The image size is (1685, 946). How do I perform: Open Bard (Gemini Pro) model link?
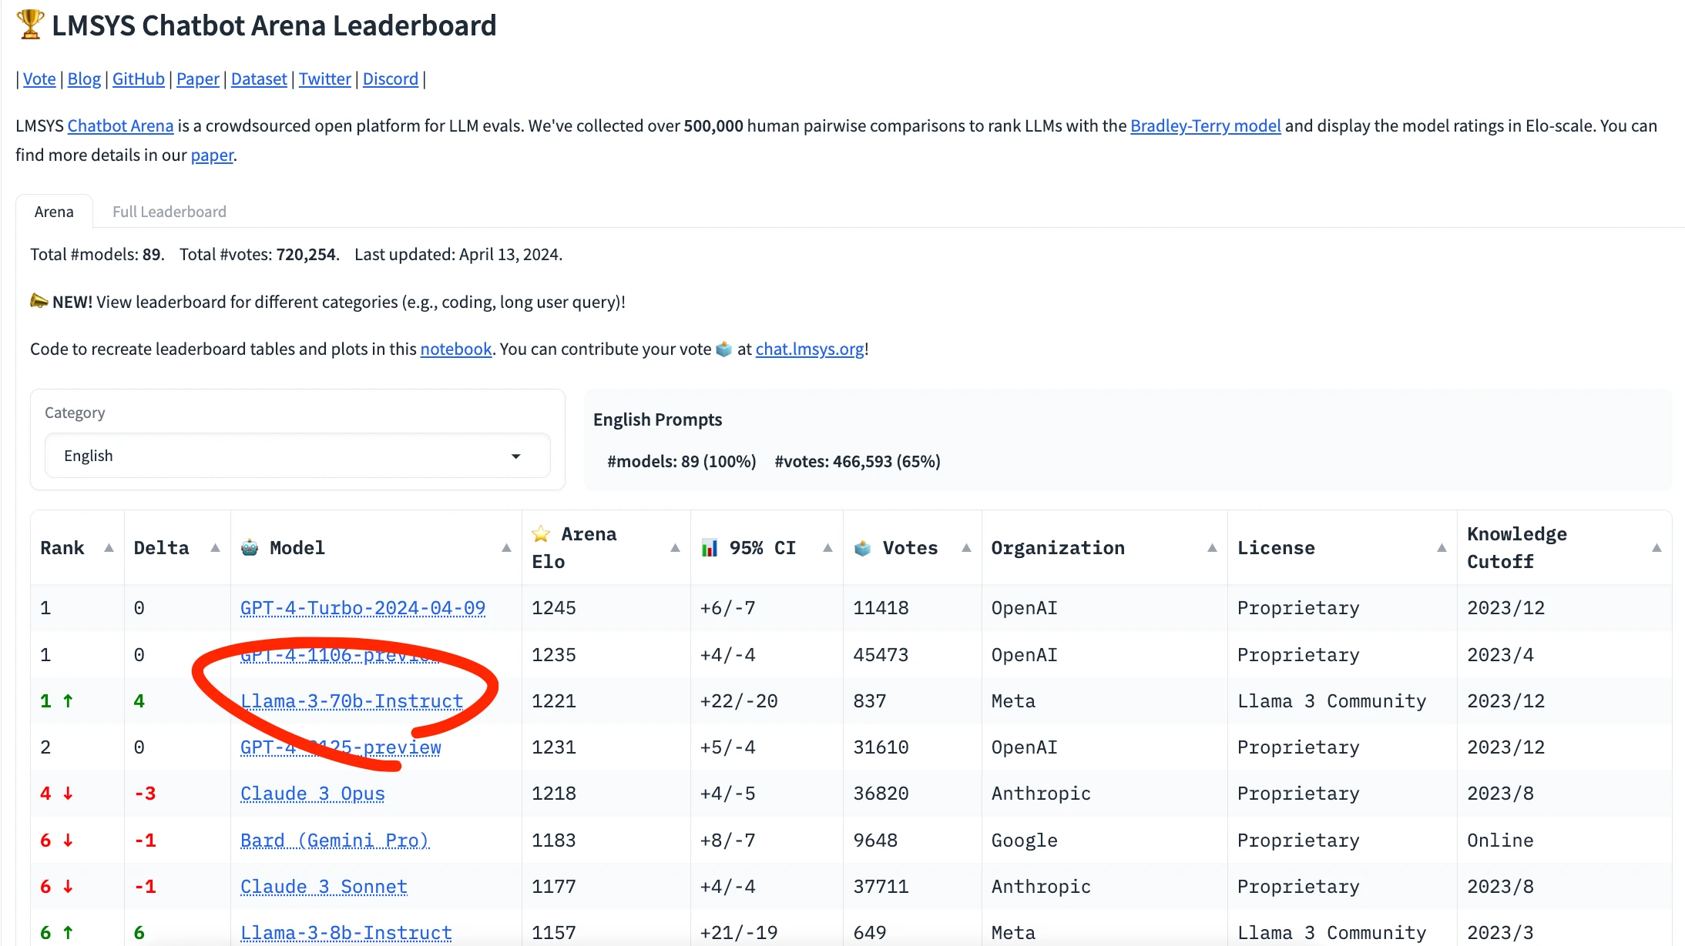(335, 841)
